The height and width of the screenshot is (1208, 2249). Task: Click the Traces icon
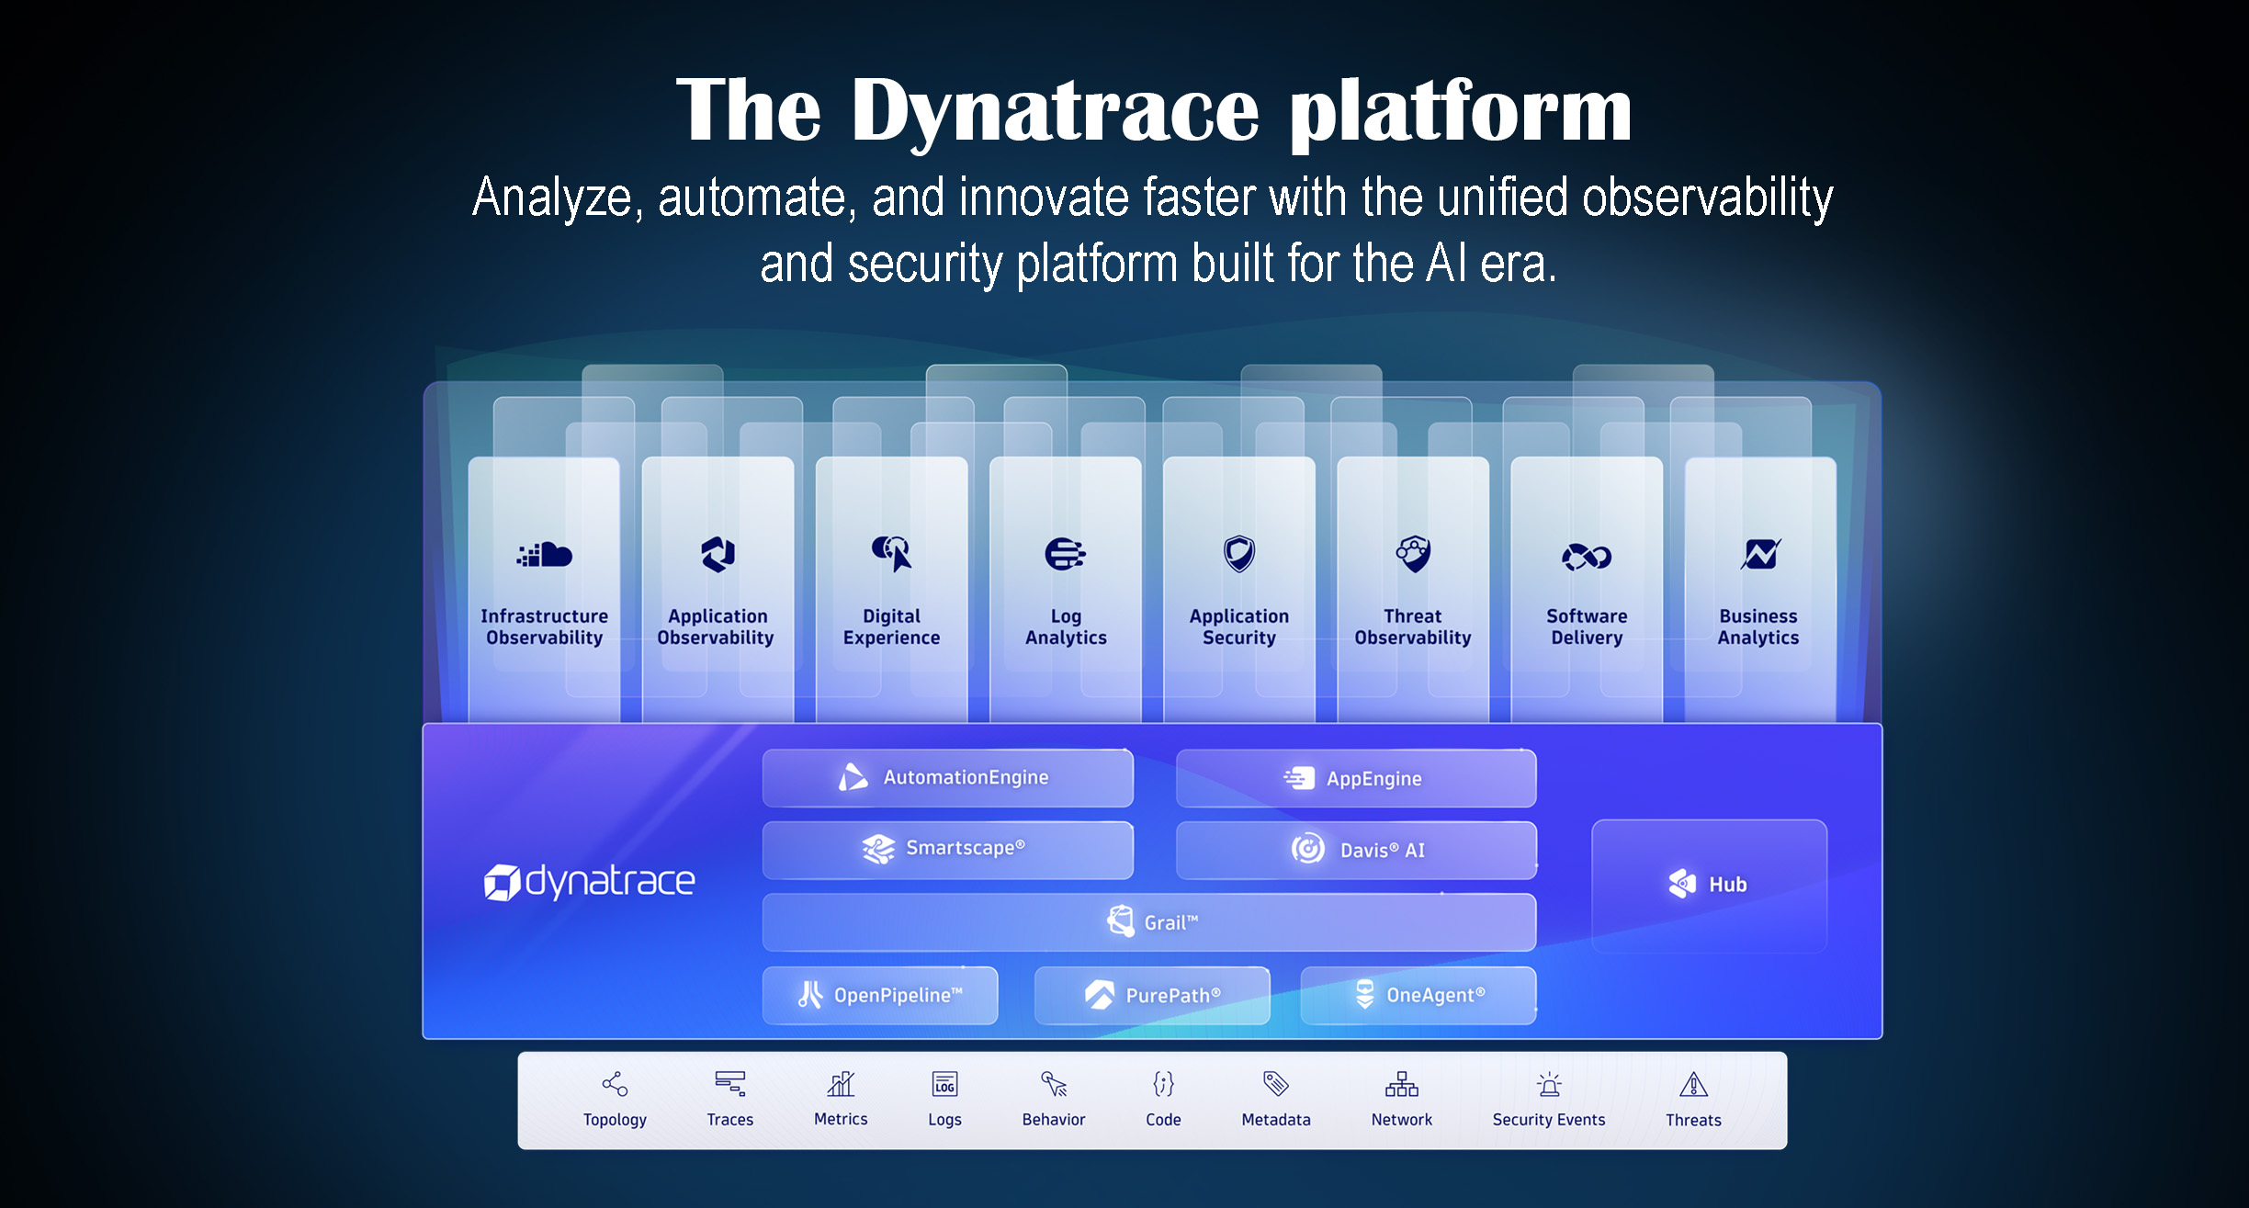[x=730, y=1084]
